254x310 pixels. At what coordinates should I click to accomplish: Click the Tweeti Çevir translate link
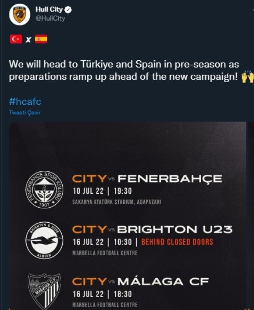tap(25, 112)
